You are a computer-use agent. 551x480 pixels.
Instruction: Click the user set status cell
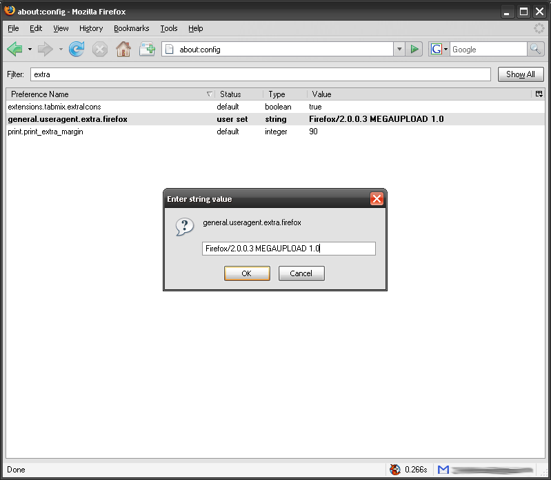coord(232,119)
